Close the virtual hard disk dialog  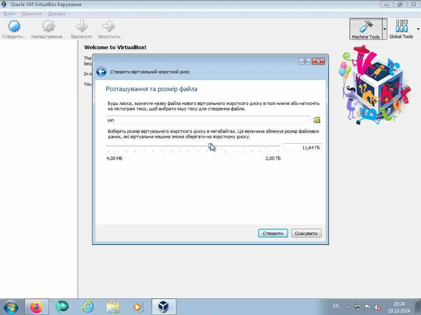[319, 62]
